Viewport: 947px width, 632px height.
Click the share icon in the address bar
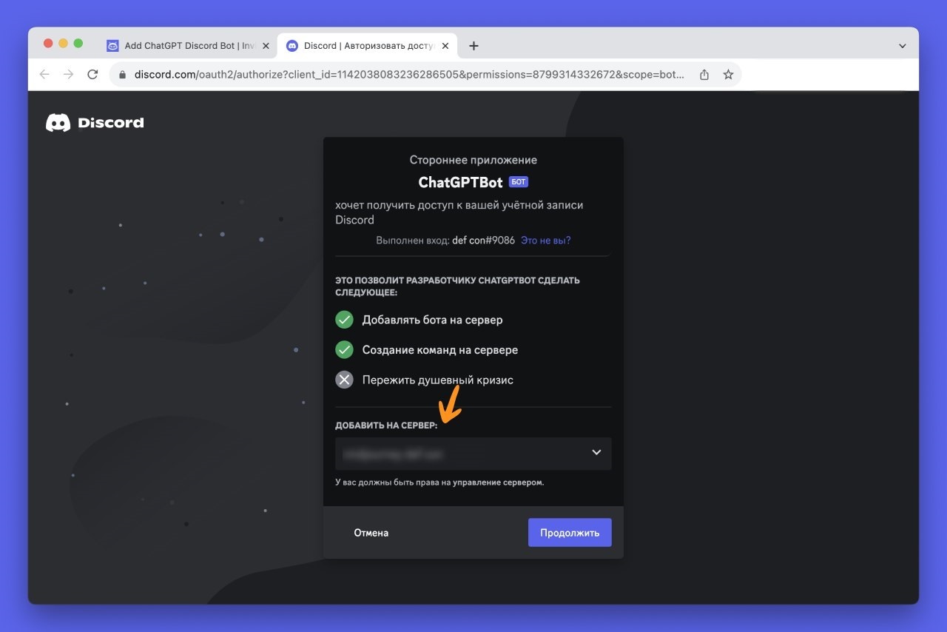pyautogui.click(x=704, y=75)
